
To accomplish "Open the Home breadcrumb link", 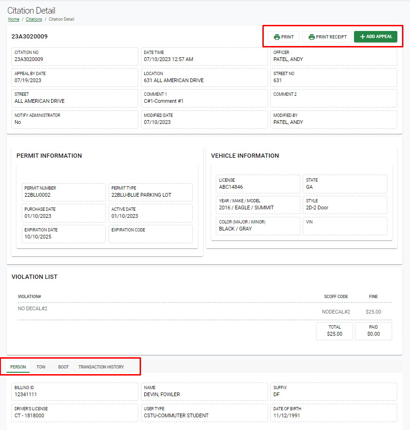I will click(x=13, y=19).
